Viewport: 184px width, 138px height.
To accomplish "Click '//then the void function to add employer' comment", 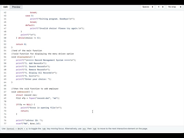I will pos(35,89).
